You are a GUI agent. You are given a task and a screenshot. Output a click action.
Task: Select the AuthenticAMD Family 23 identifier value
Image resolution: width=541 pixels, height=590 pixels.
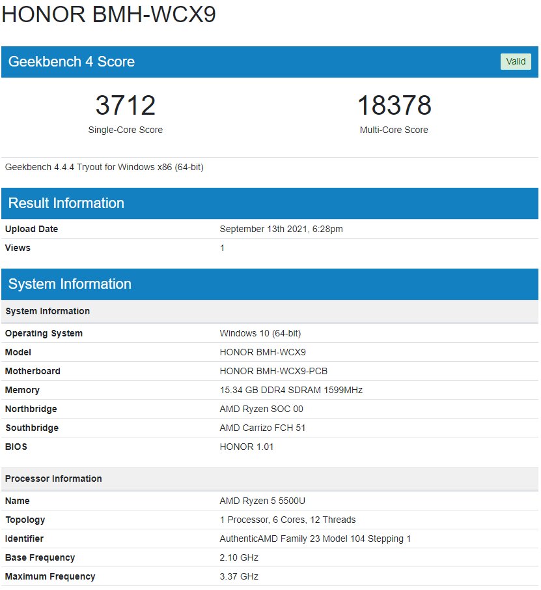[315, 539]
